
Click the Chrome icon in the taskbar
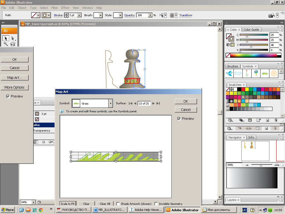coord(41,210)
